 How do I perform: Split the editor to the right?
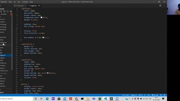pyautogui.click(x=160, y=6)
